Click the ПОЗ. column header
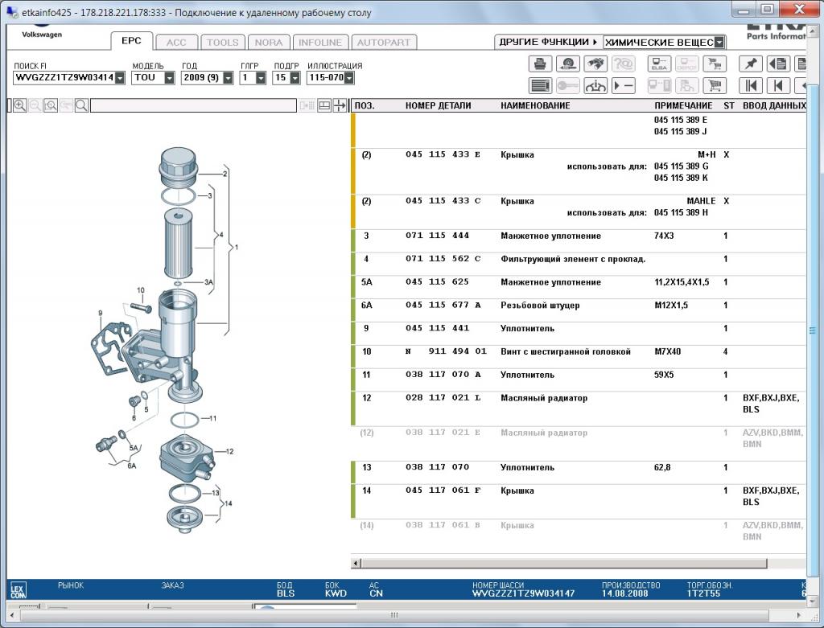The image size is (824, 628). [365, 105]
